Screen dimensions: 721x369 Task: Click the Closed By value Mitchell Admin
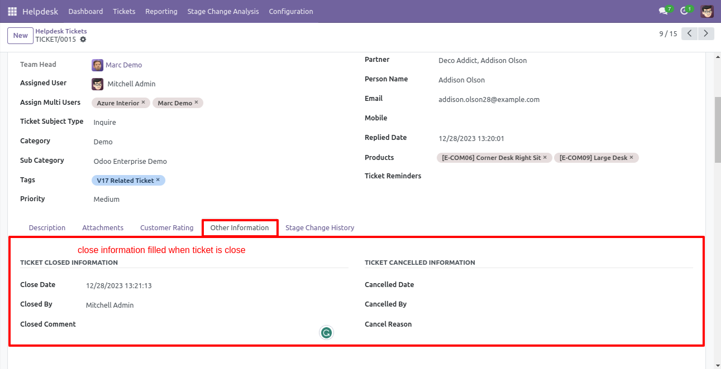point(110,305)
